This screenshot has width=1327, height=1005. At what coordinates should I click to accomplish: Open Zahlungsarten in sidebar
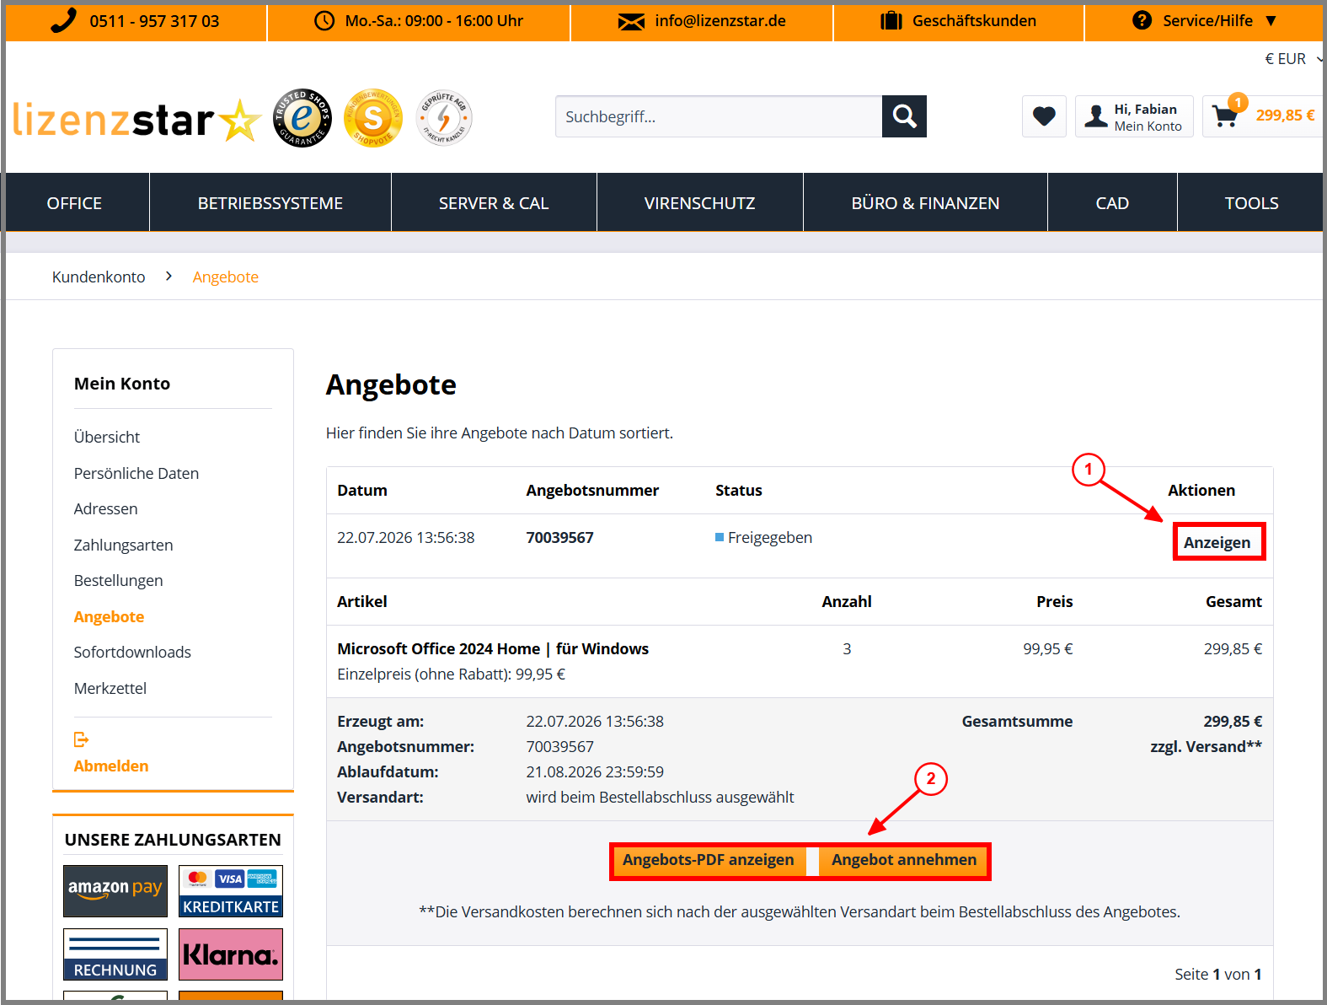pyautogui.click(x=123, y=545)
